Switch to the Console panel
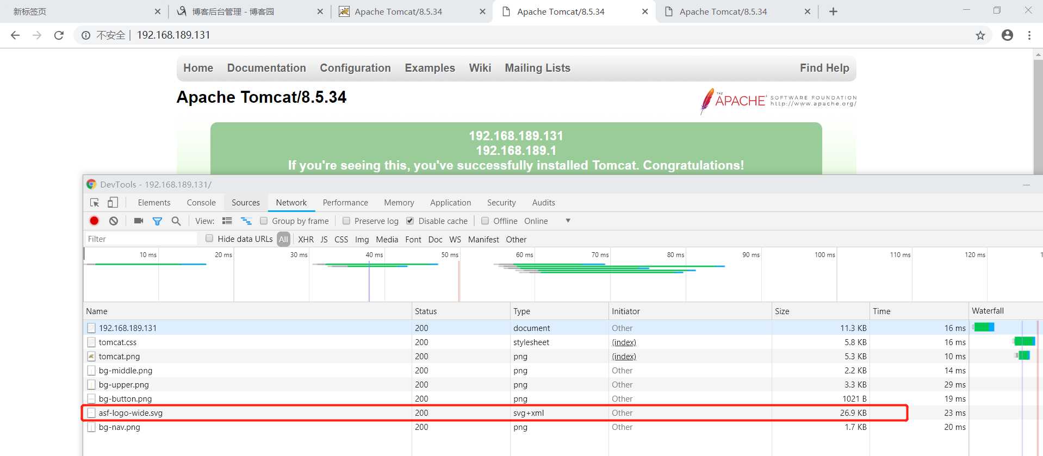The width and height of the screenshot is (1043, 456). pos(201,203)
